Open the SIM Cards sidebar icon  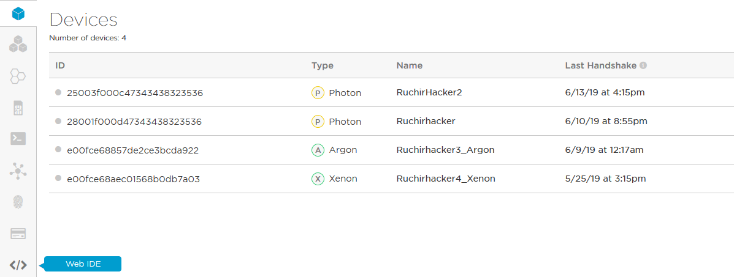click(x=18, y=109)
